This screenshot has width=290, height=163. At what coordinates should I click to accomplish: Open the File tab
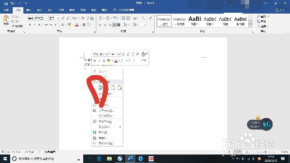click(x=6, y=10)
